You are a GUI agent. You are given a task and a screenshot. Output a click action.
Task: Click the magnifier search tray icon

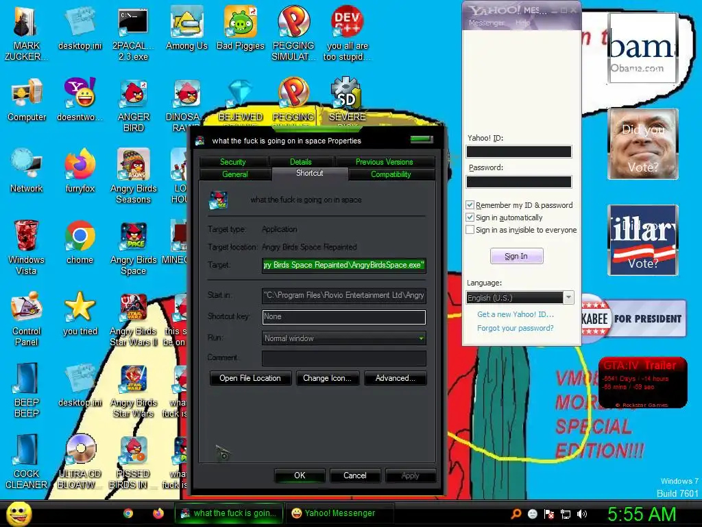[516, 514]
